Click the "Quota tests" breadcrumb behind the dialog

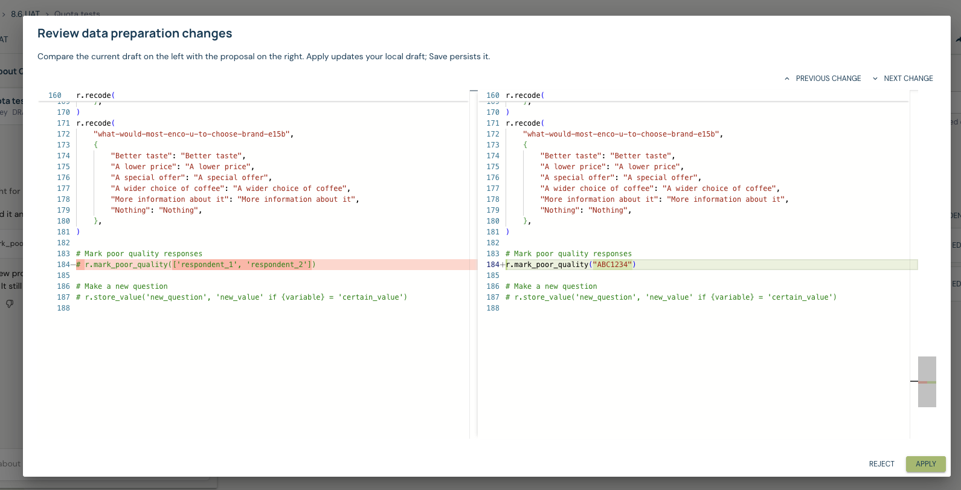click(x=77, y=13)
